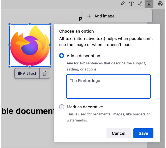Save the alt text description
This screenshot has height=148, width=166.
[x=143, y=133]
